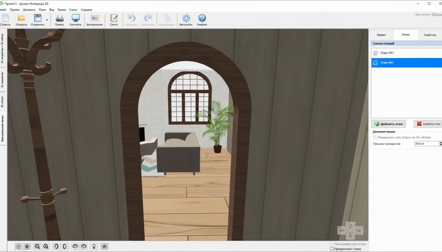
Task: Switch to the Свойства tab
Action: tap(429, 35)
